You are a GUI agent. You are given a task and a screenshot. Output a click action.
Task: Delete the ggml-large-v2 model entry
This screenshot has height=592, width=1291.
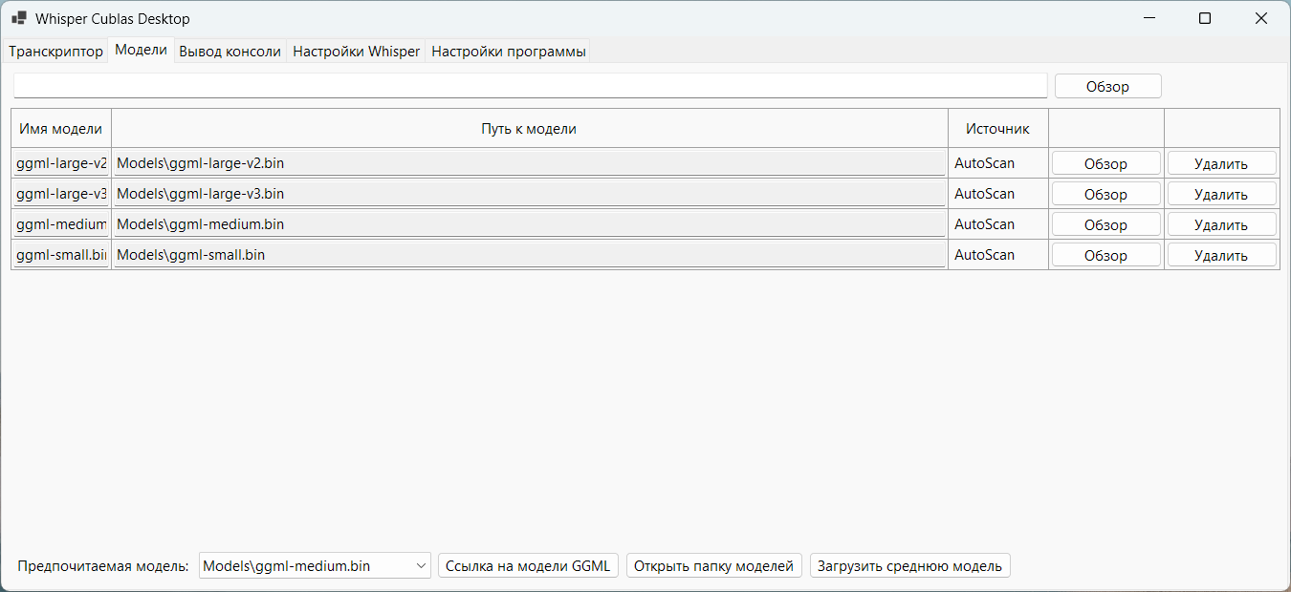click(1221, 162)
